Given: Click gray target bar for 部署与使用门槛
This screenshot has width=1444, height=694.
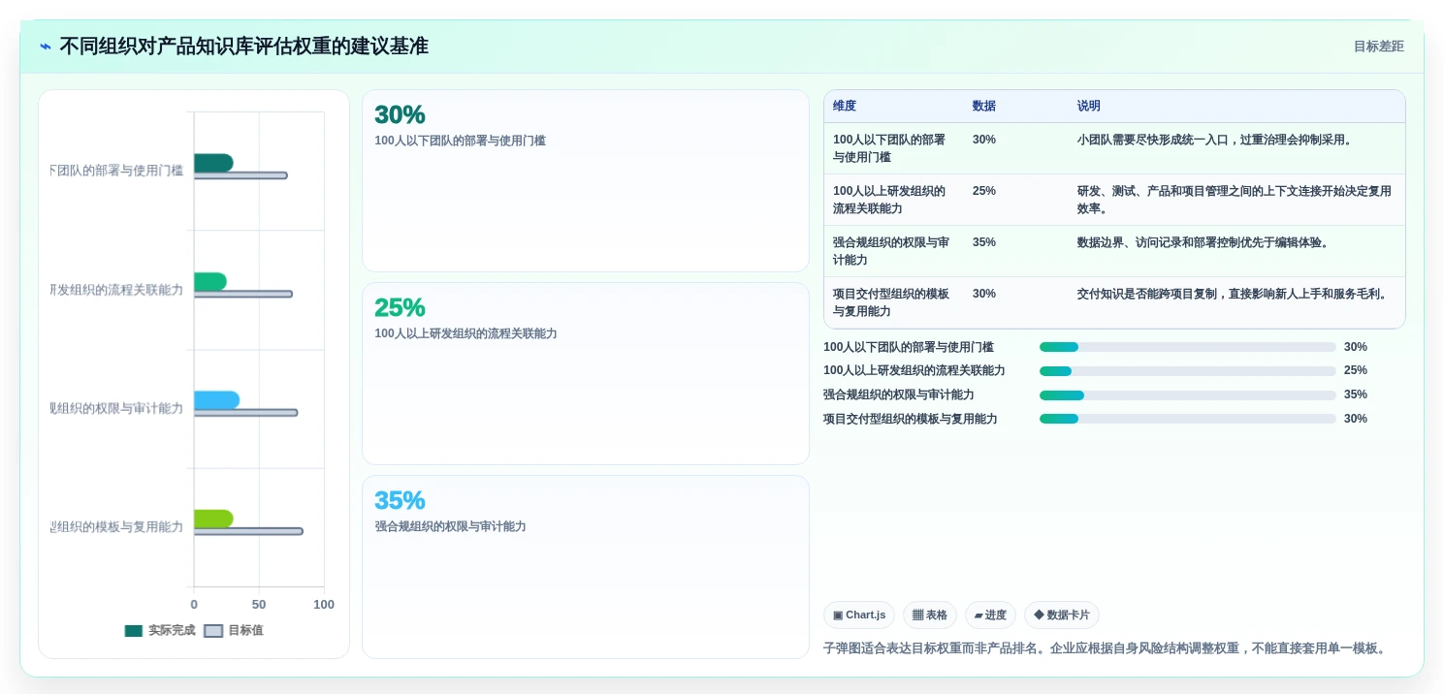Looking at the screenshot, I should pos(241,175).
